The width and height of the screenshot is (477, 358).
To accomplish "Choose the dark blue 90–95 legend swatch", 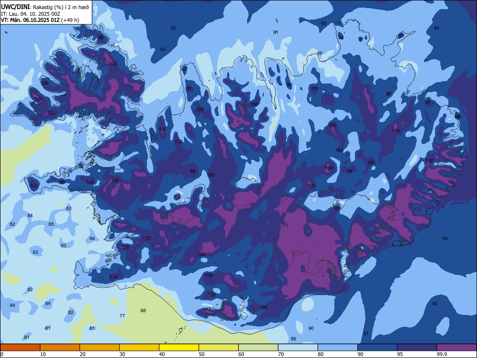I will [377, 347].
